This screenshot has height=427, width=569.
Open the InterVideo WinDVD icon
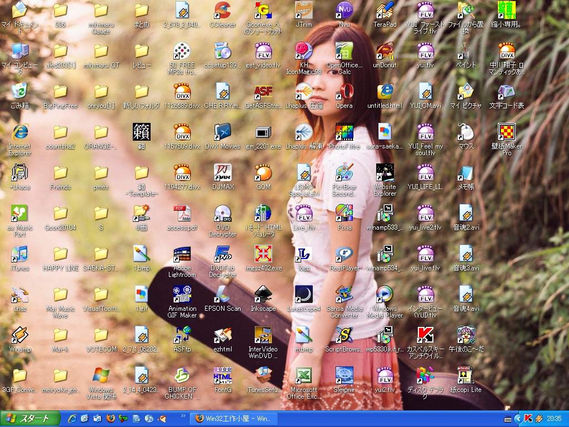click(x=263, y=335)
